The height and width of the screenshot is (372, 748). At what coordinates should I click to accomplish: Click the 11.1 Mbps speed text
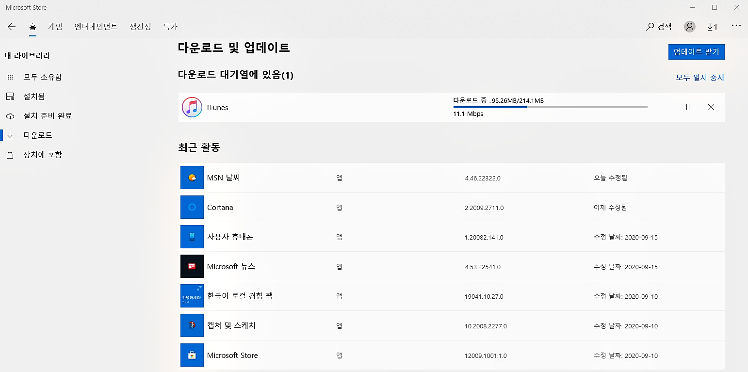click(468, 114)
